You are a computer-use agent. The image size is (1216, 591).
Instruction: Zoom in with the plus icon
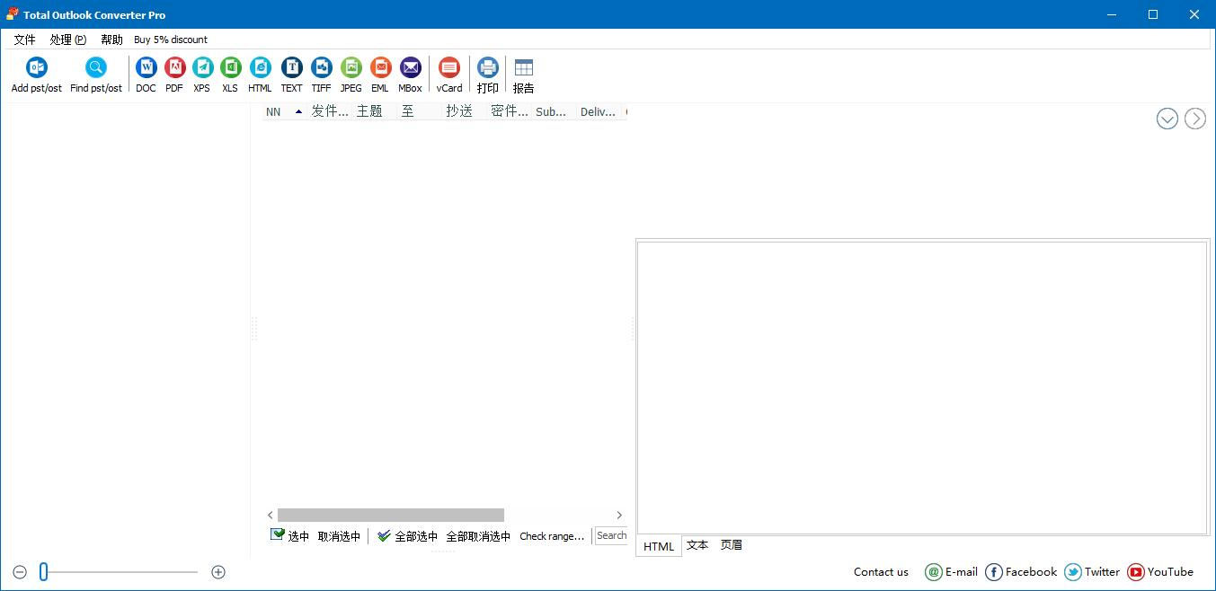(218, 572)
